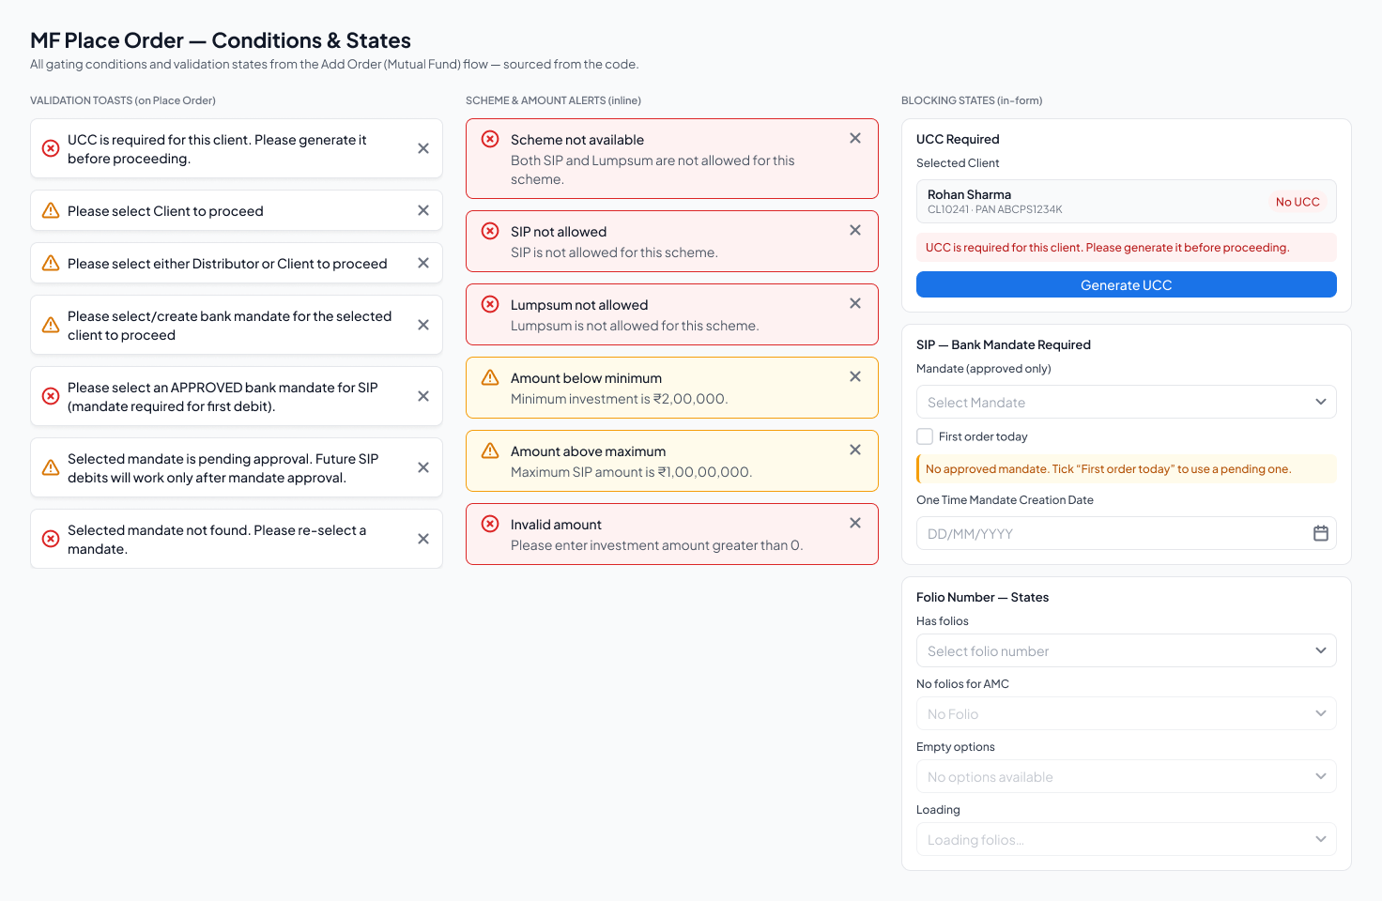Open calendar picker for mandate creation date
Image resolution: width=1382 pixels, height=901 pixels.
1321,533
